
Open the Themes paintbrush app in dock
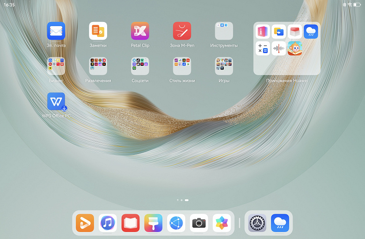[x=153, y=223]
